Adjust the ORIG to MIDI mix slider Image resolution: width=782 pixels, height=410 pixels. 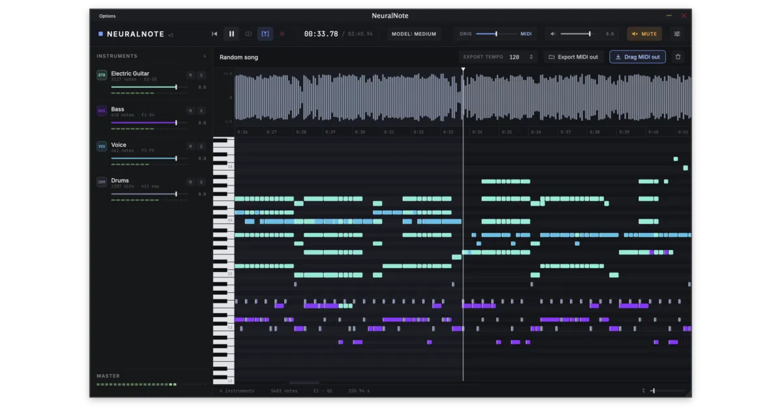[x=496, y=34]
